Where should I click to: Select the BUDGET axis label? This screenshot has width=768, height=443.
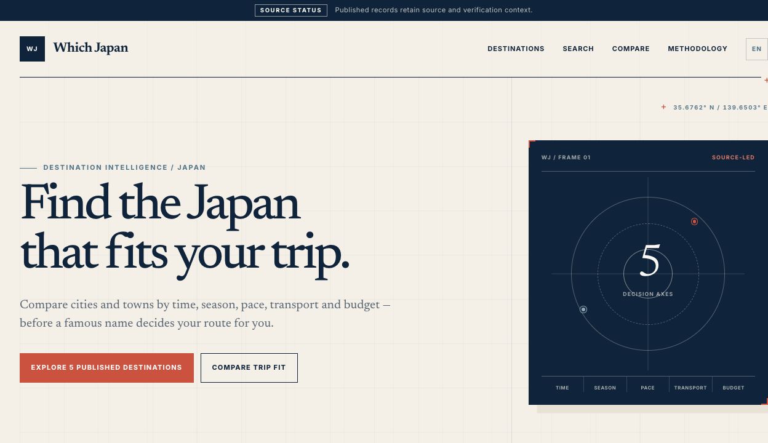(734, 388)
